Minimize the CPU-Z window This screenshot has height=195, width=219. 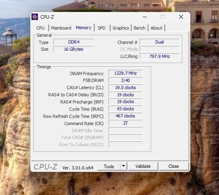point(145,17)
